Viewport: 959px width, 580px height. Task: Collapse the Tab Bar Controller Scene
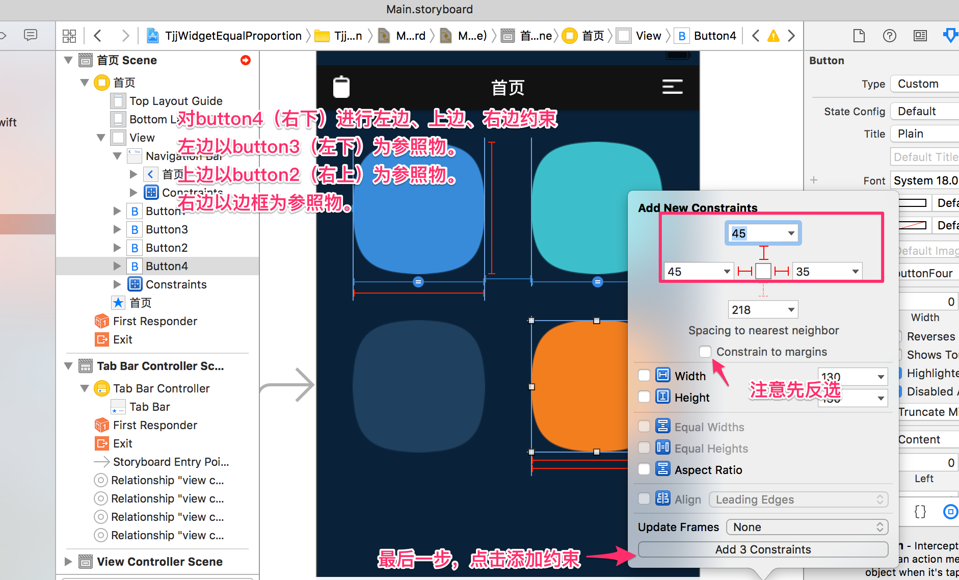[x=68, y=366]
